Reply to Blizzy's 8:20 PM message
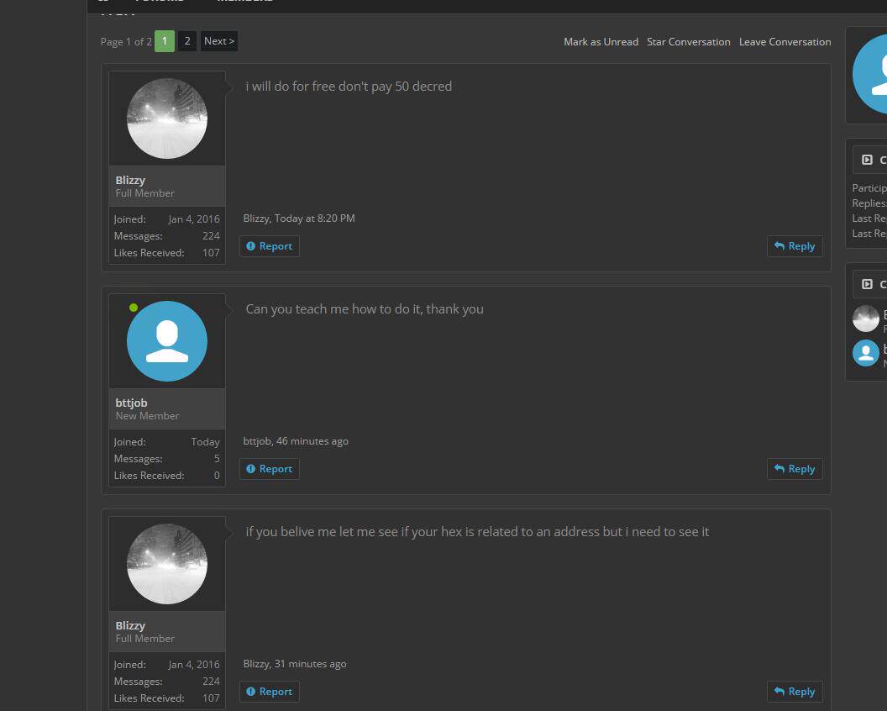Screen dimensions: 887x711 click(795, 246)
